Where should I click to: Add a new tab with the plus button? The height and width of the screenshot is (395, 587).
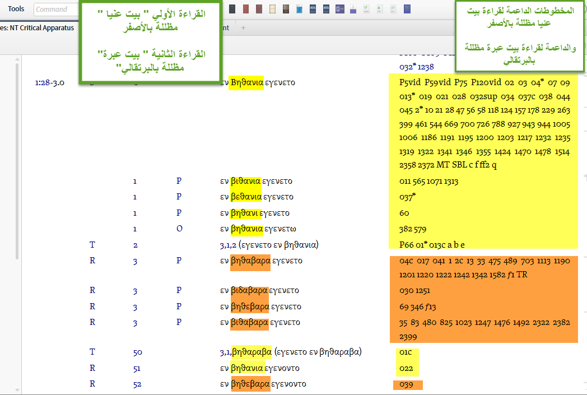coord(243,27)
